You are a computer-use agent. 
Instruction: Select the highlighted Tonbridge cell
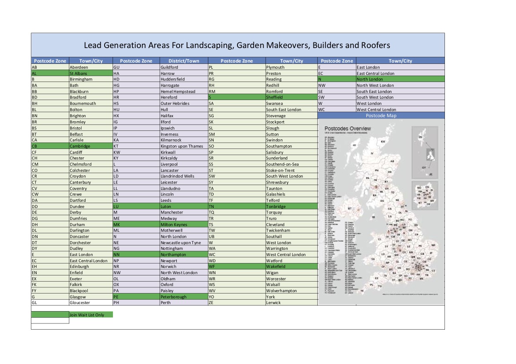click(x=292, y=207)
